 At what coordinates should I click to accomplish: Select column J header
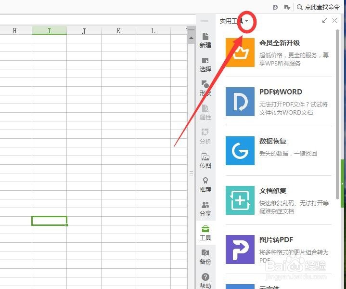click(84, 31)
